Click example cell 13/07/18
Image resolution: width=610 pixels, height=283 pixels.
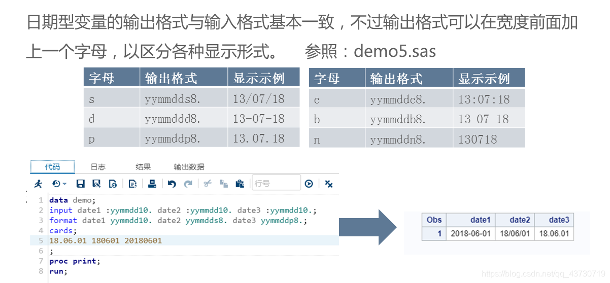click(263, 98)
